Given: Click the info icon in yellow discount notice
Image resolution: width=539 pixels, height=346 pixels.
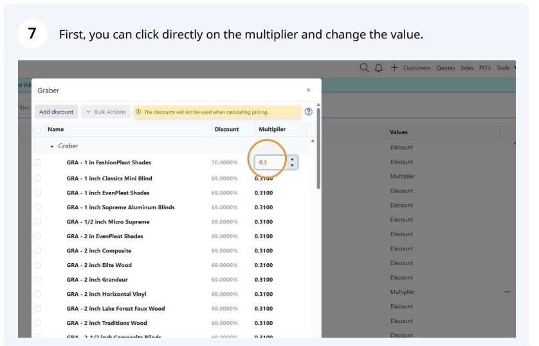Looking at the screenshot, I should pos(138,112).
